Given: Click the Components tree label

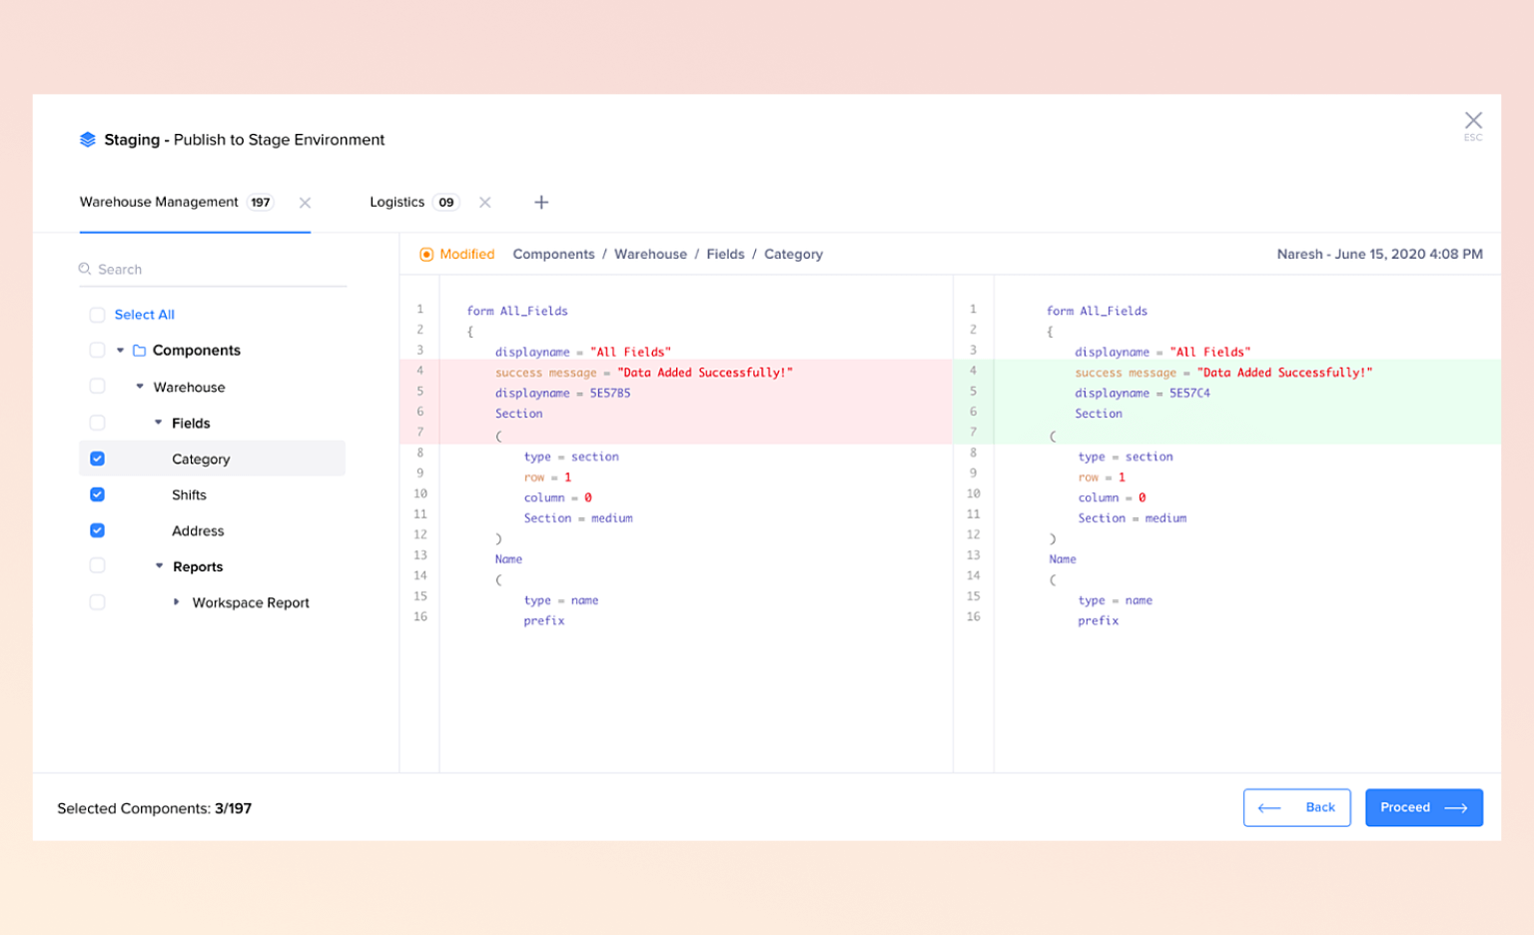Looking at the screenshot, I should [x=197, y=351].
